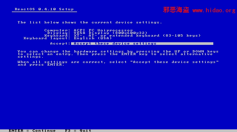Click the Display: label
237x132 pixels.
click(59, 33)
